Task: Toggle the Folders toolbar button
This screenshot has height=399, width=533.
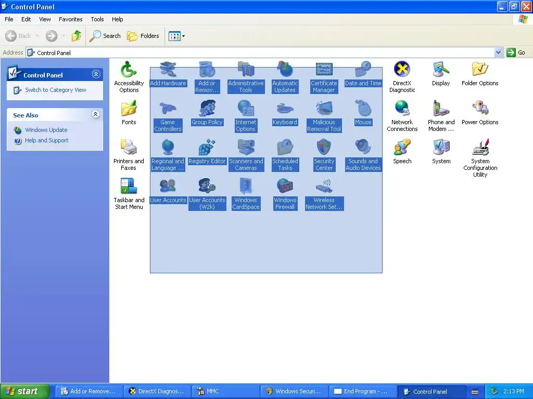Action: [143, 36]
